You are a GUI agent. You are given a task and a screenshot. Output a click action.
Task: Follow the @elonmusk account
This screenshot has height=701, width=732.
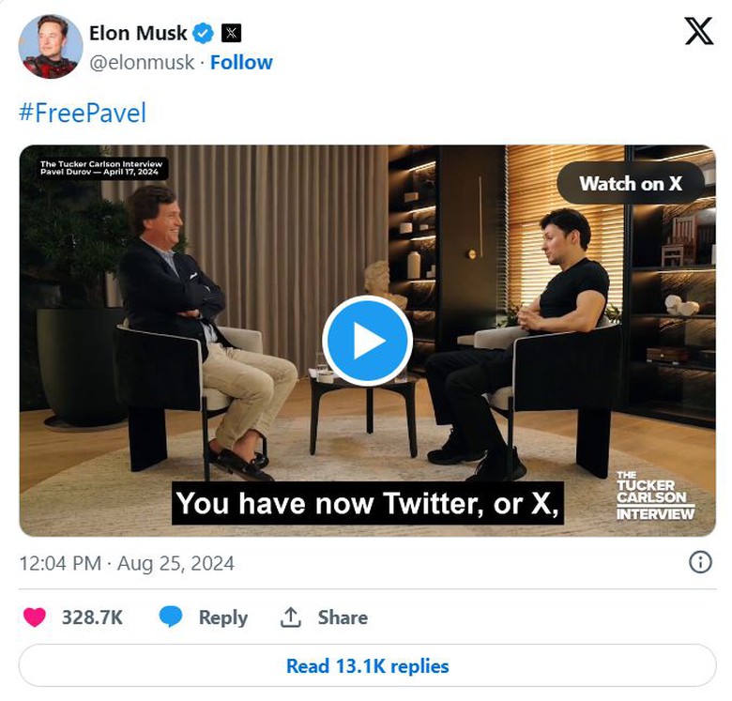241,62
